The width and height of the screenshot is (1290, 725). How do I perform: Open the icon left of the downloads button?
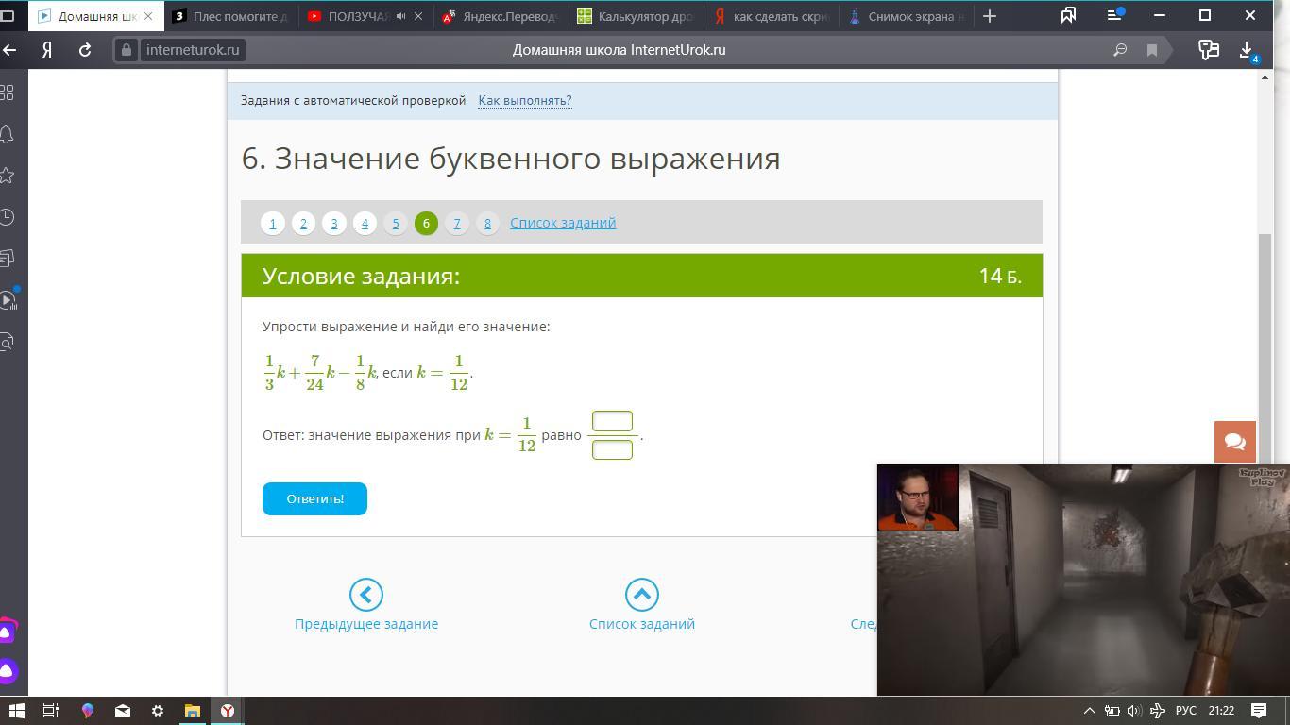click(x=1208, y=50)
